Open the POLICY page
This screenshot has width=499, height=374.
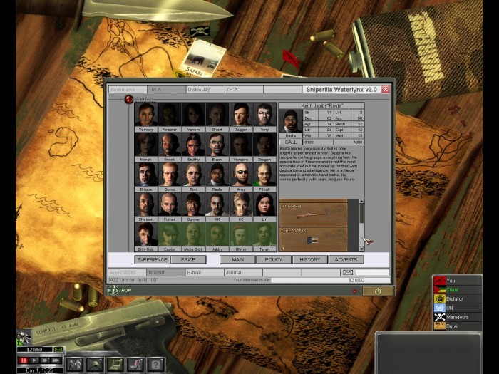coord(274,260)
